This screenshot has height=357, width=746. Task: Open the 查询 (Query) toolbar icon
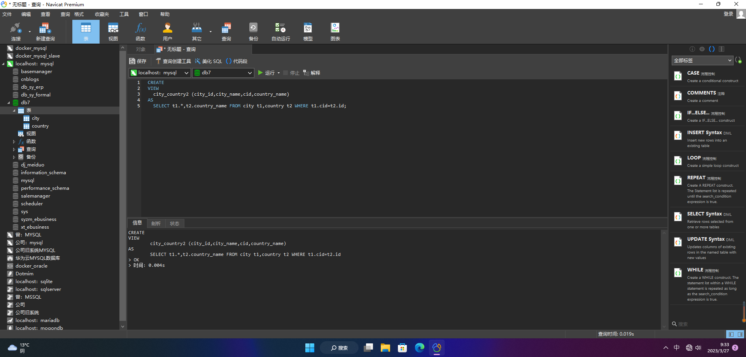(x=226, y=31)
